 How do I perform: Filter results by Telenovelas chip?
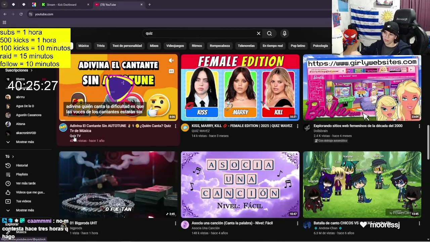click(x=246, y=46)
